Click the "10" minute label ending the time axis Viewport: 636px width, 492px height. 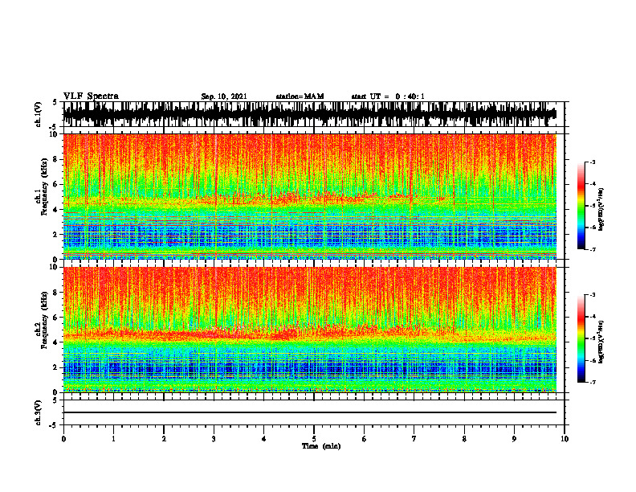(565, 439)
